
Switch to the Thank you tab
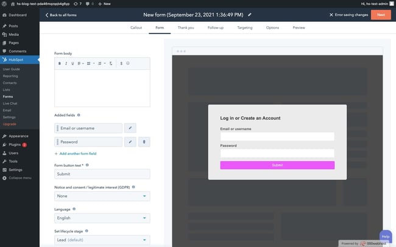pyautogui.click(x=186, y=27)
